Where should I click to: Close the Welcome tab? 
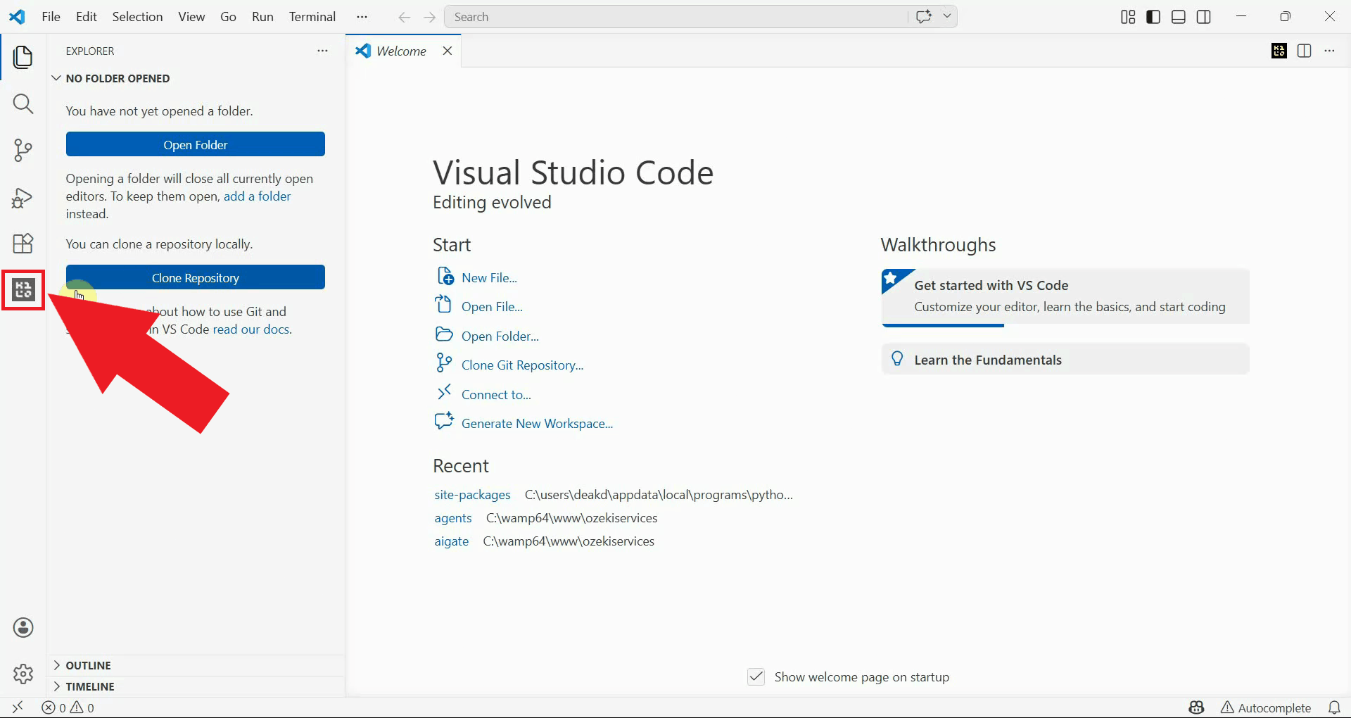pos(447,51)
